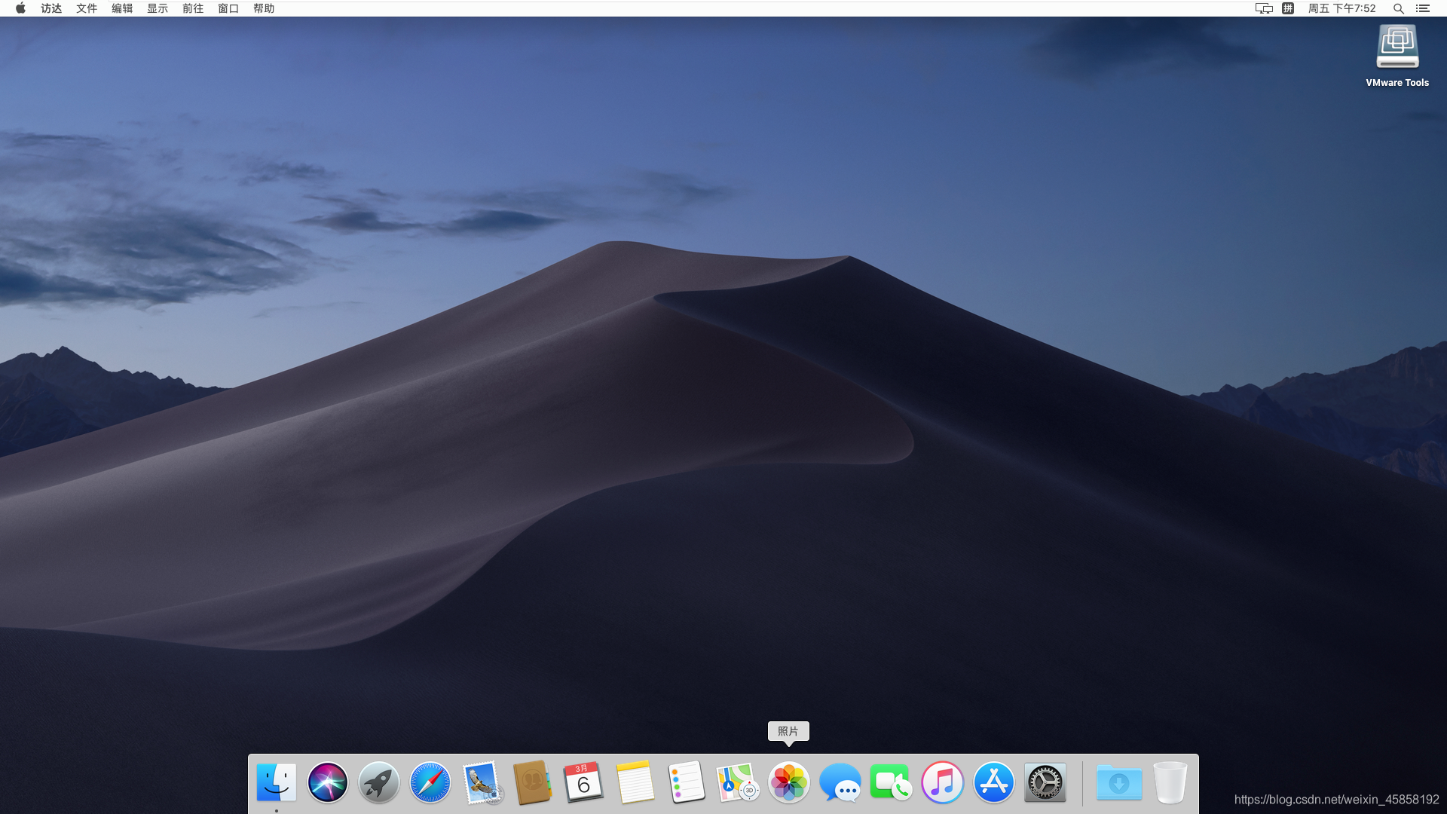Image resolution: width=1447 pixels, height=814 pixels.
Task: Open App Store in dock
Action: click(x=993, y=782)
